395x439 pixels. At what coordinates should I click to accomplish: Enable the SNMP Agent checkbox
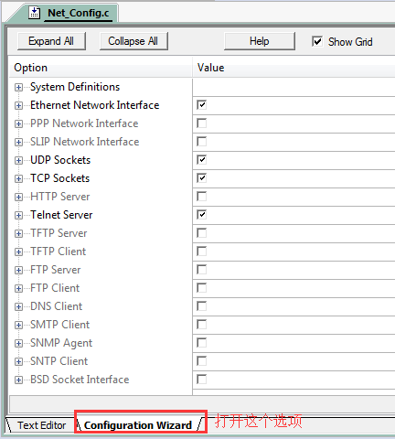coord(201,343)
